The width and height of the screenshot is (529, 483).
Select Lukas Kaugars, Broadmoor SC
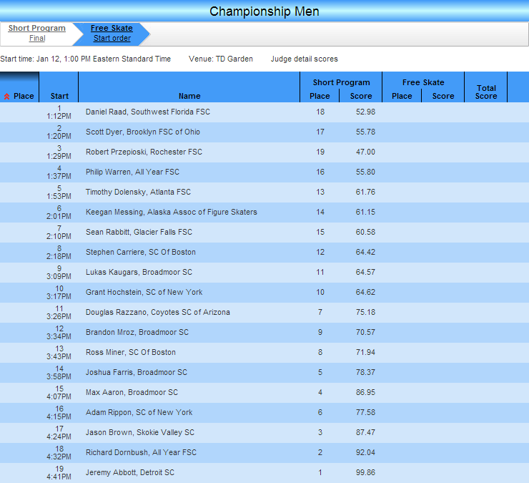139,272
